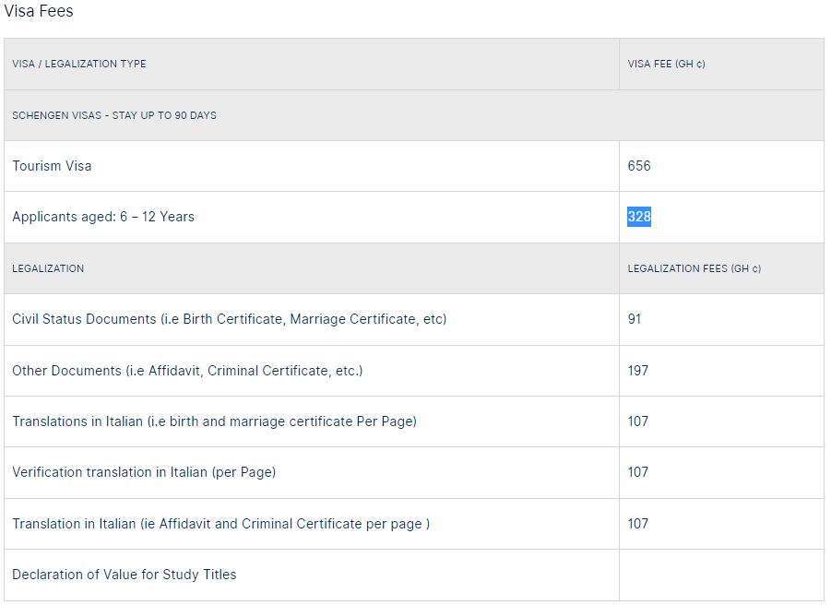Click the VISA FEE (GH ¢) column header
The width and height of the screenshot is (831, 605).
click(666, 64)
